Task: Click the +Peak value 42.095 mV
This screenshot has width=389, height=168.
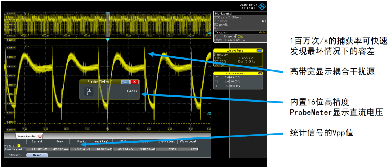Action: (x=58, y=149)
